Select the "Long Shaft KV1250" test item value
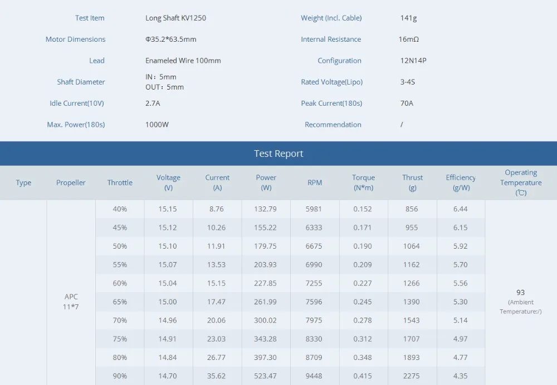The height and width of the screenshot is (385, 557). tap(175, 18)
